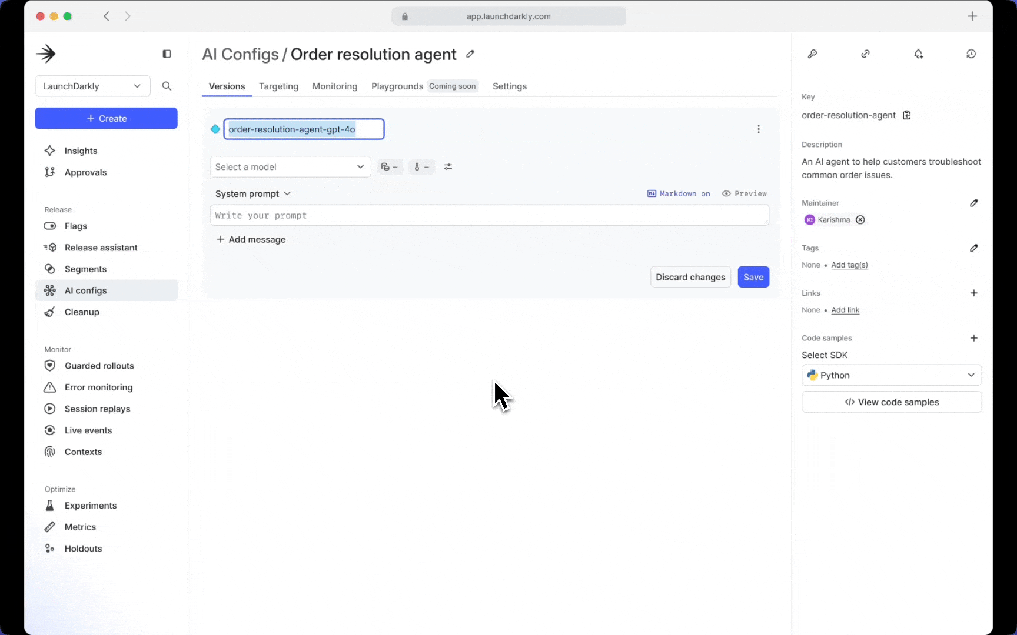Open Cleanup page

pos(106,312)
